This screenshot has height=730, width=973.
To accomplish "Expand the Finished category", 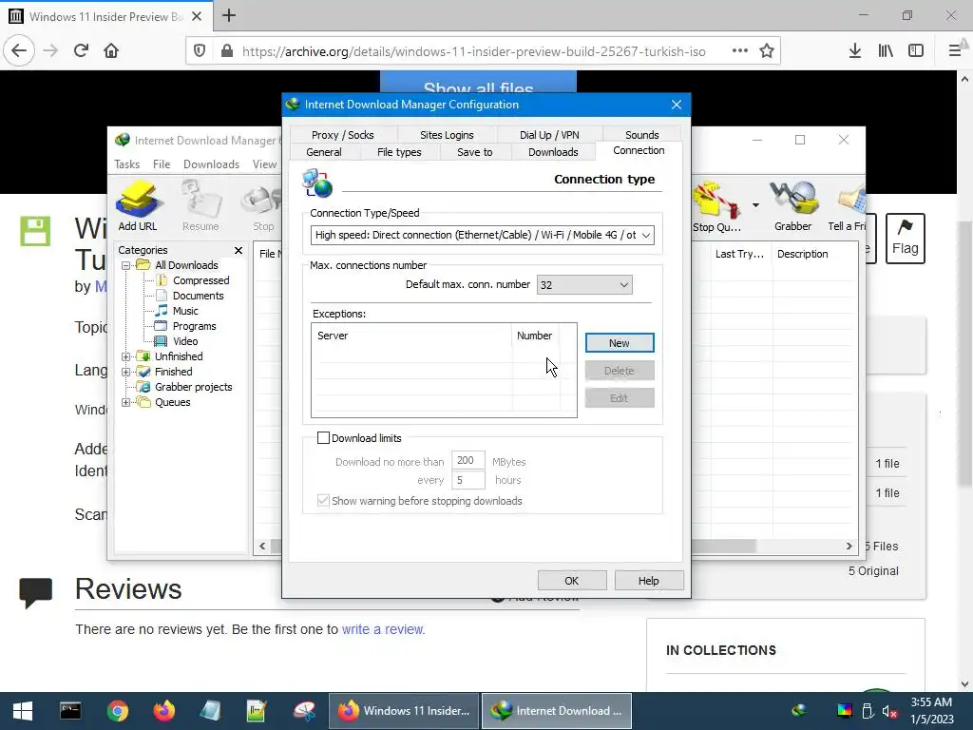I will (x=126, y=373).
